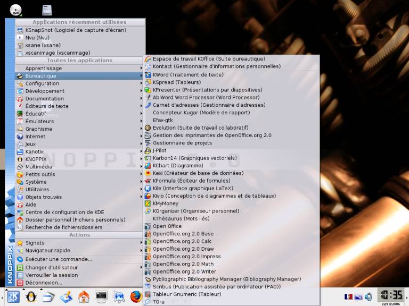Expand the Documentation submenu arrow
Viewport: 409px width, 306px height.
(141, 98)
